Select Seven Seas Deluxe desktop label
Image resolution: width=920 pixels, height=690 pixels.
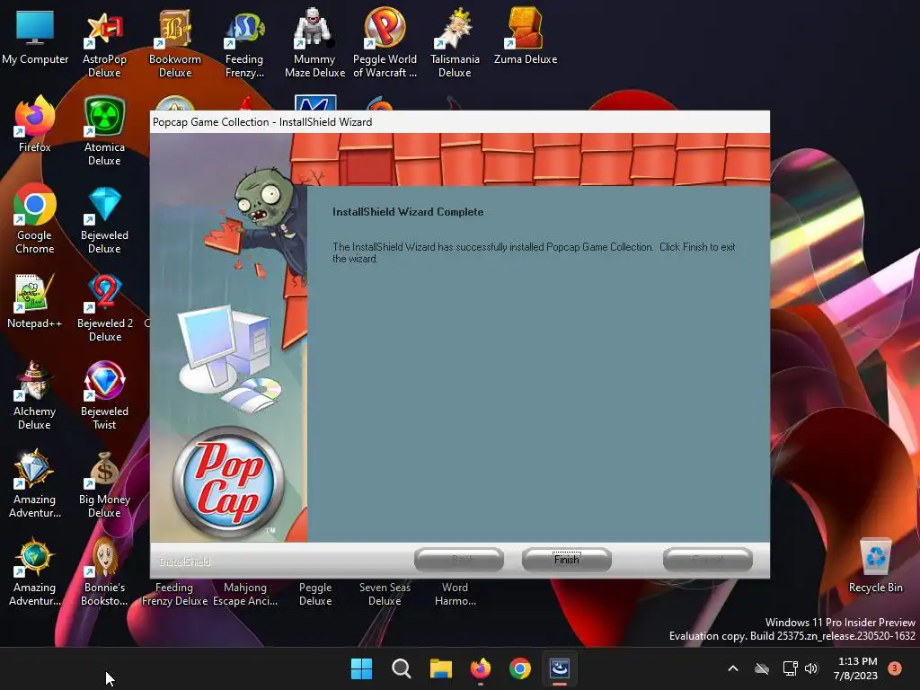[385, 594]
